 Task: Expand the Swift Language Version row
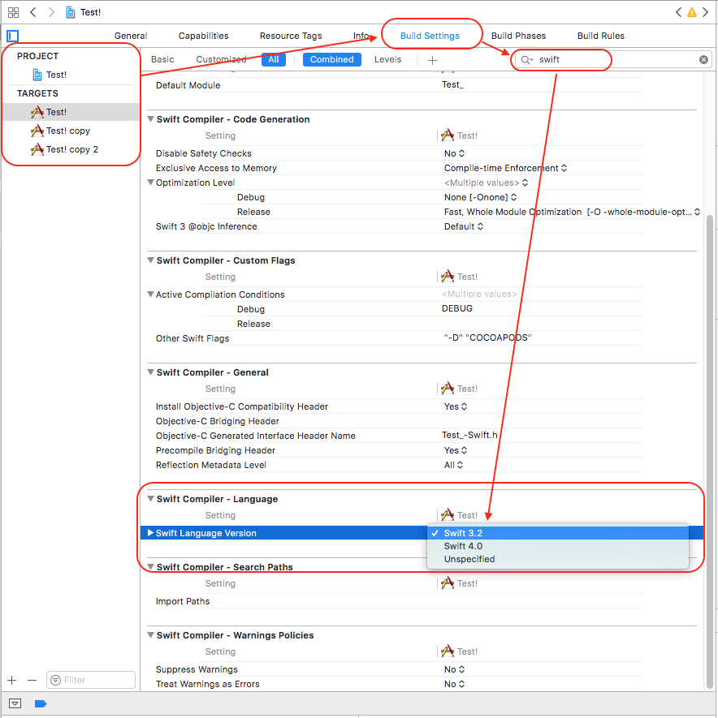click(150, 533)
